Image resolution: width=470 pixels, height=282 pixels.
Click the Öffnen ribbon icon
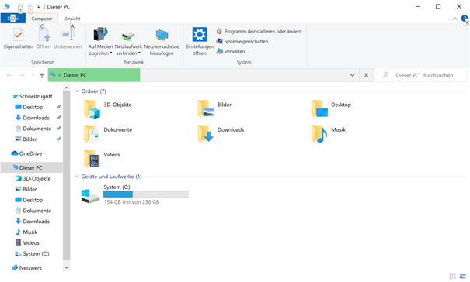[x=44, y=36]
